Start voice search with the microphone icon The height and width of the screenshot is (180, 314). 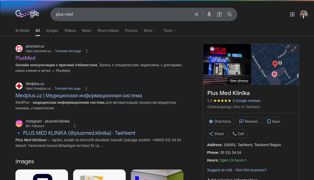coord(209,14)
